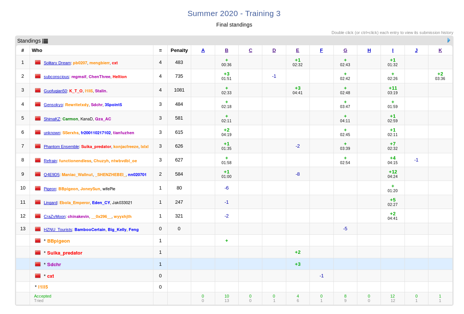Click the flag icon in Sdchr row

(38, 264)
